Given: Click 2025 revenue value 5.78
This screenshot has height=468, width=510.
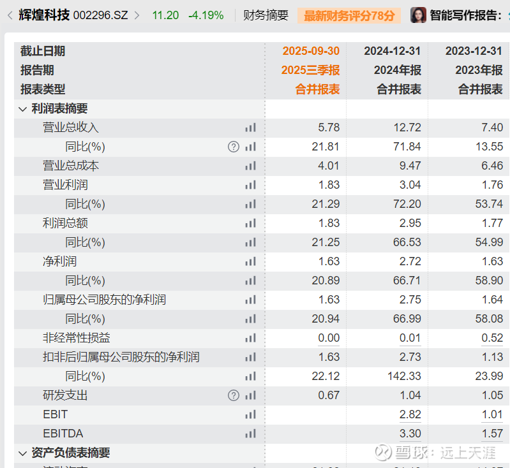Looking at the screenshot, I should tap(329, 128).
